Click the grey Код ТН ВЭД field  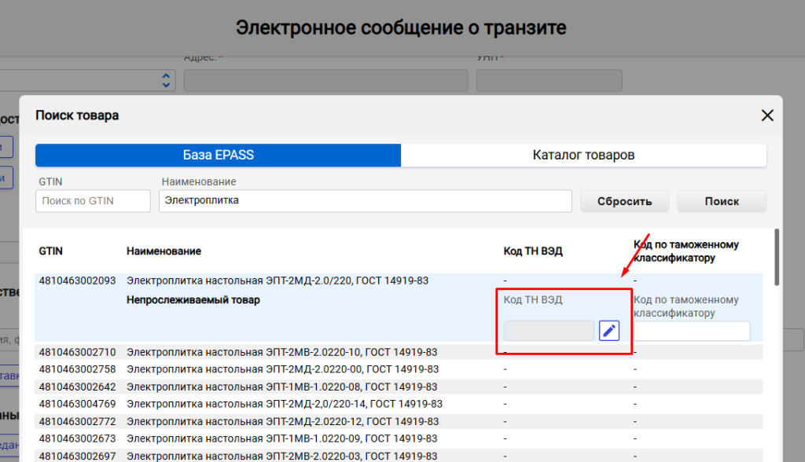point(549,331)
